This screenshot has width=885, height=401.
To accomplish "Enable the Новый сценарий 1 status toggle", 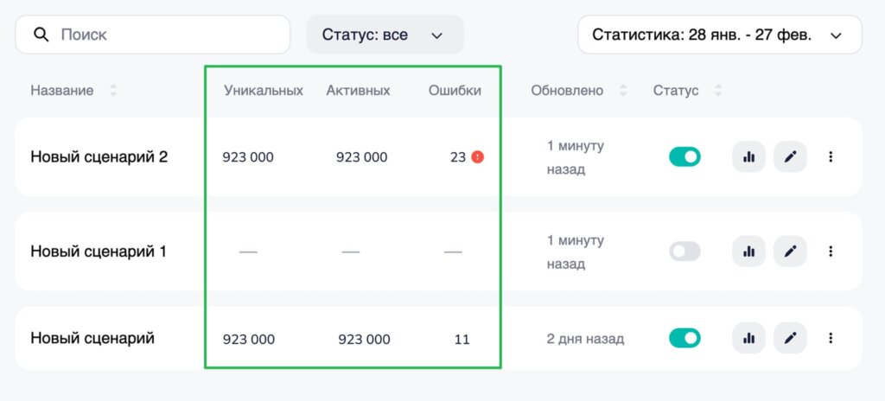I will coord(684,251).
